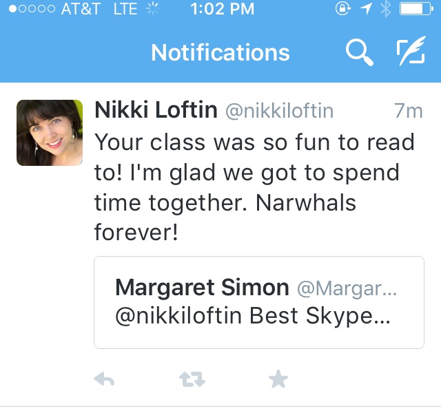Click the location arrow status icon
441x415 pixels.
367,10
